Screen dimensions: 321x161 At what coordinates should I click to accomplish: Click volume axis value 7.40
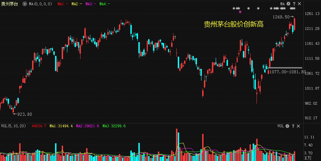tap(308, 145)
